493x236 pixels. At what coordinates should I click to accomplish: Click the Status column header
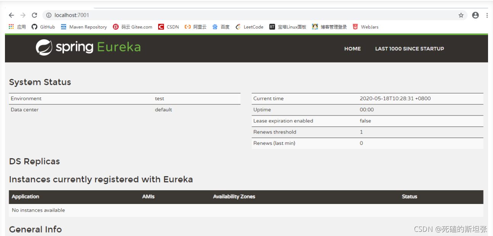coord(410,197)
